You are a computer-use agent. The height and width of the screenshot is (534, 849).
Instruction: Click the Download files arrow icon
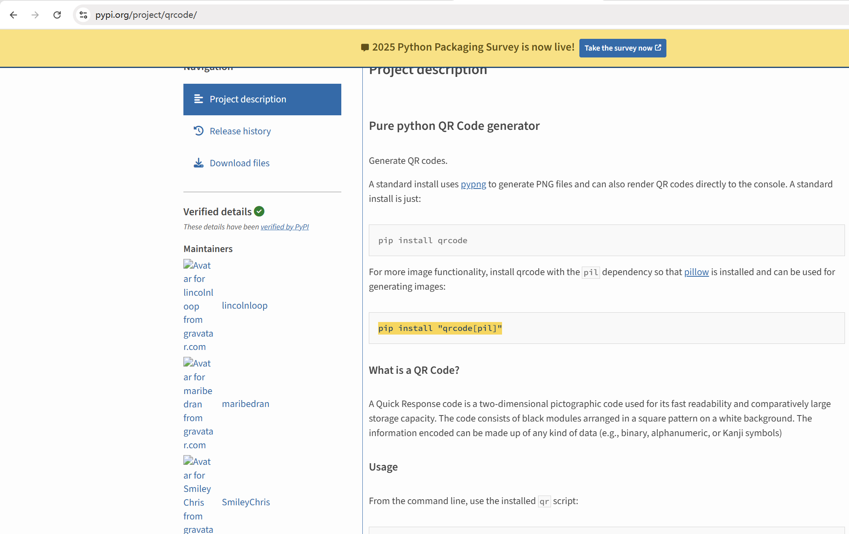pyautogui.click(x=198, y=163)
